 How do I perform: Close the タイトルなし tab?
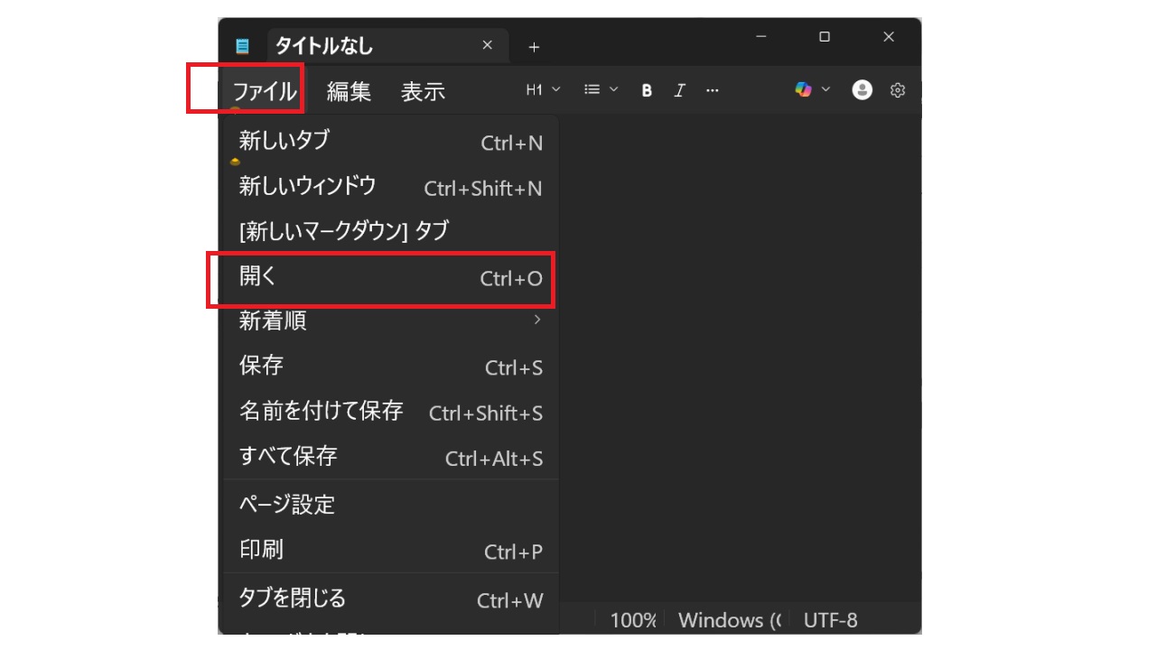488,45
